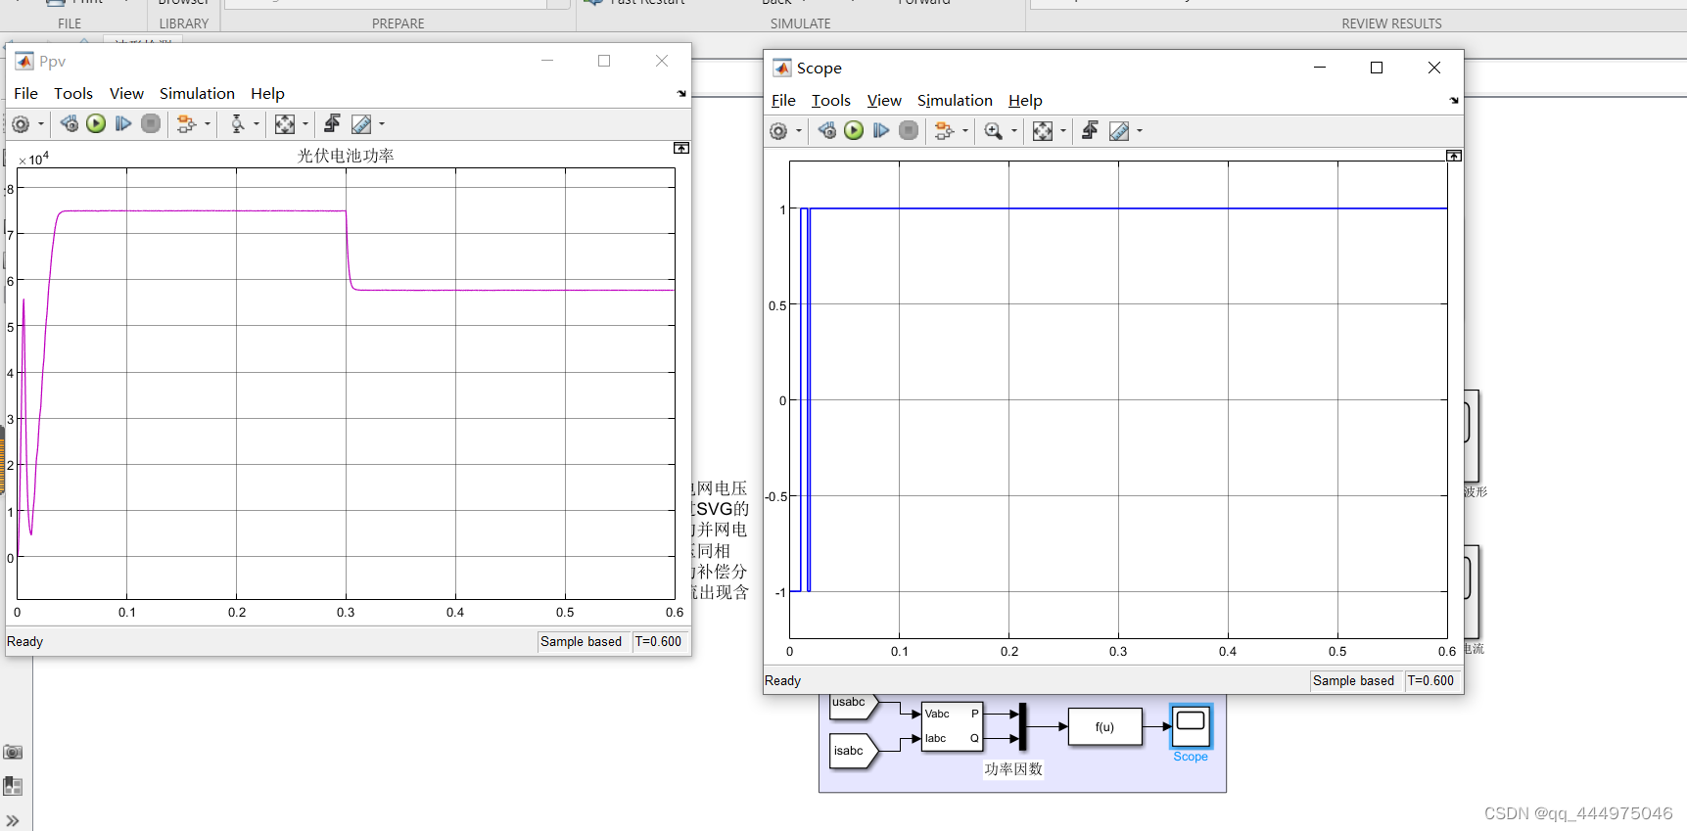Click Scale Axes Limits icon in Ppv
Screen dimensions: 1687x831
point(285,123)
